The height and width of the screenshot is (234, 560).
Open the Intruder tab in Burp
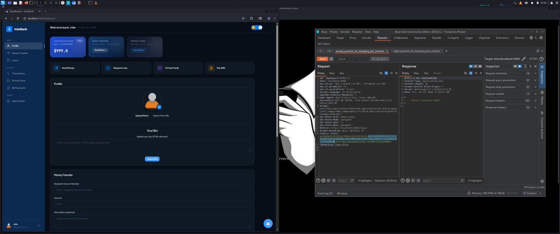367,38
